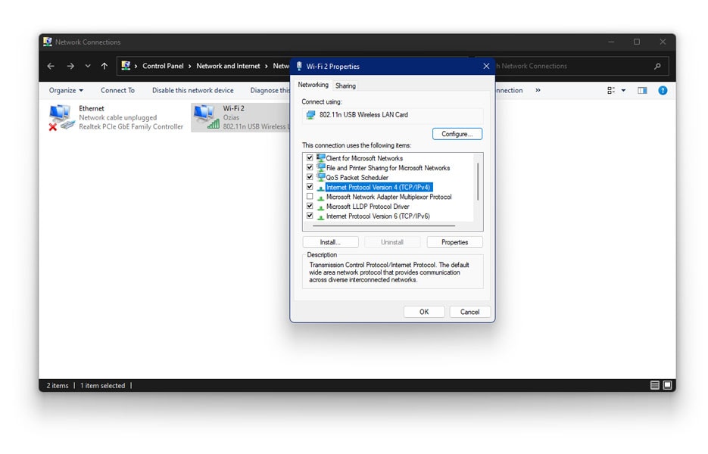Open recent locations chevron in navigation bar
Image resolution: width=708 pixels, height=454 pixels.
point(88,66)
